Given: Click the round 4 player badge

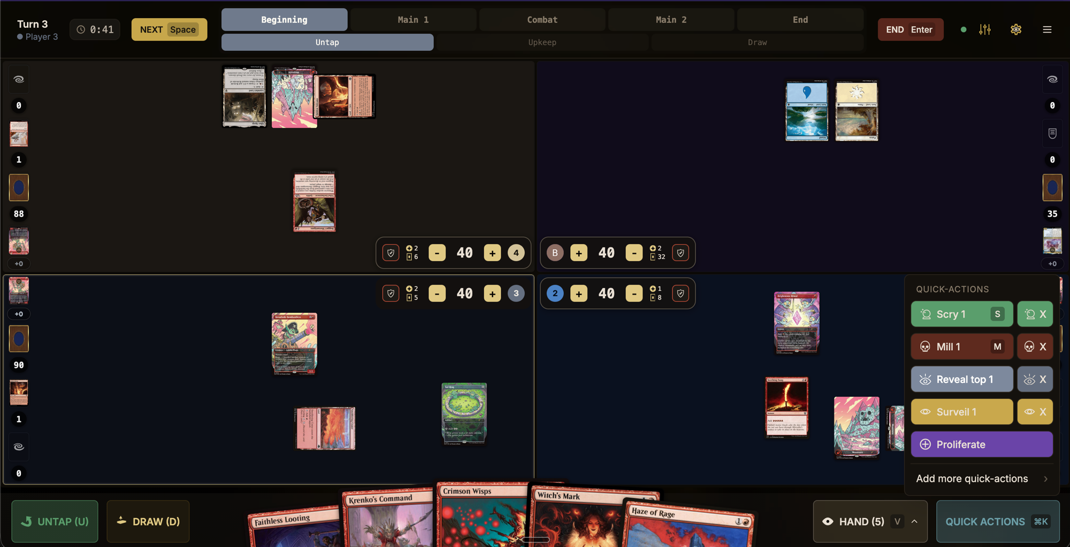Looking at the screenshot, I should tap(516, 253).
